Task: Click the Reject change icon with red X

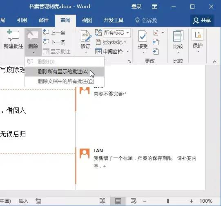Action: tap(156, 33)
